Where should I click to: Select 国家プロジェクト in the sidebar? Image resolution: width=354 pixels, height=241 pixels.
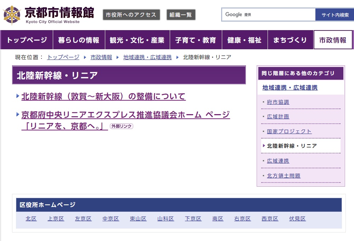point(288,131)
